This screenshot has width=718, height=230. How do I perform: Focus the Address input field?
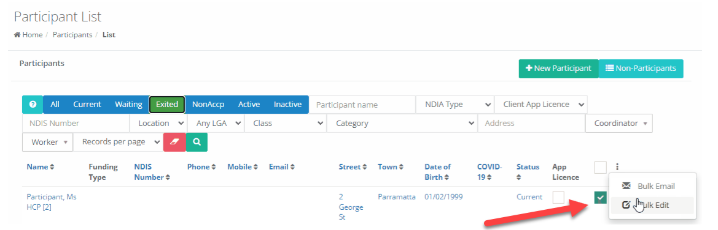[531, 123]
